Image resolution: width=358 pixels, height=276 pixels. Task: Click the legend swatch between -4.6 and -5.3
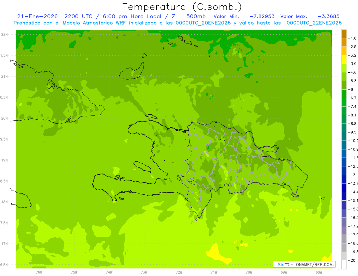pos(344,77)
